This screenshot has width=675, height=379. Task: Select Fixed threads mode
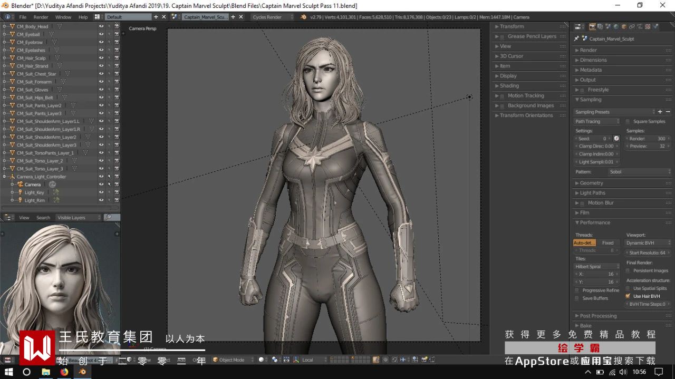[608, 243]
